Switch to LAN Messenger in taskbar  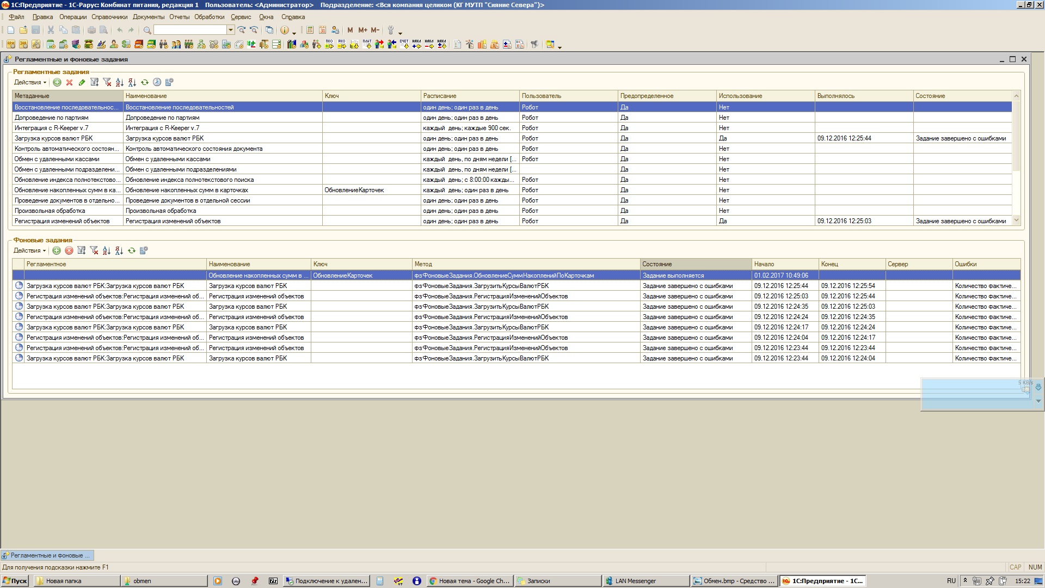coord(646,581)
